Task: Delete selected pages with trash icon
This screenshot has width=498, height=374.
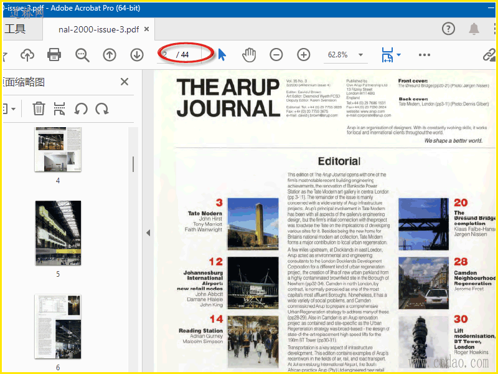Action: coord(39,108)
